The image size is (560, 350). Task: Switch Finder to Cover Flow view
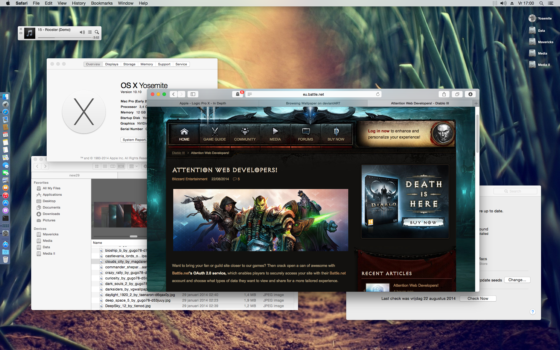(x=121, y=166)
